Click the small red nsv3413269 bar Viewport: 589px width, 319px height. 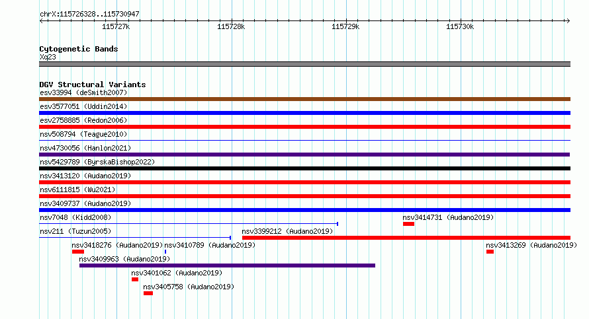coord(490,252)
